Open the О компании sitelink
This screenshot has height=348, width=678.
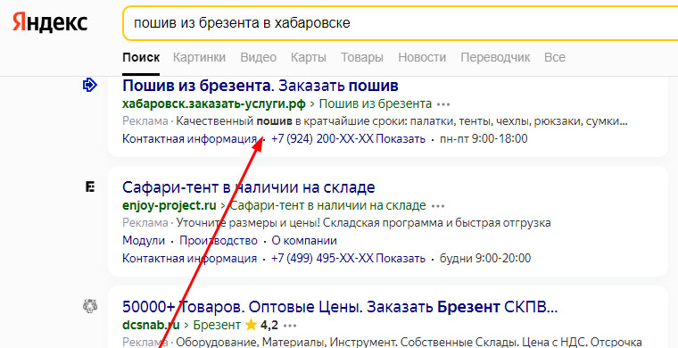pyautogui.click(x=304, y=241)
